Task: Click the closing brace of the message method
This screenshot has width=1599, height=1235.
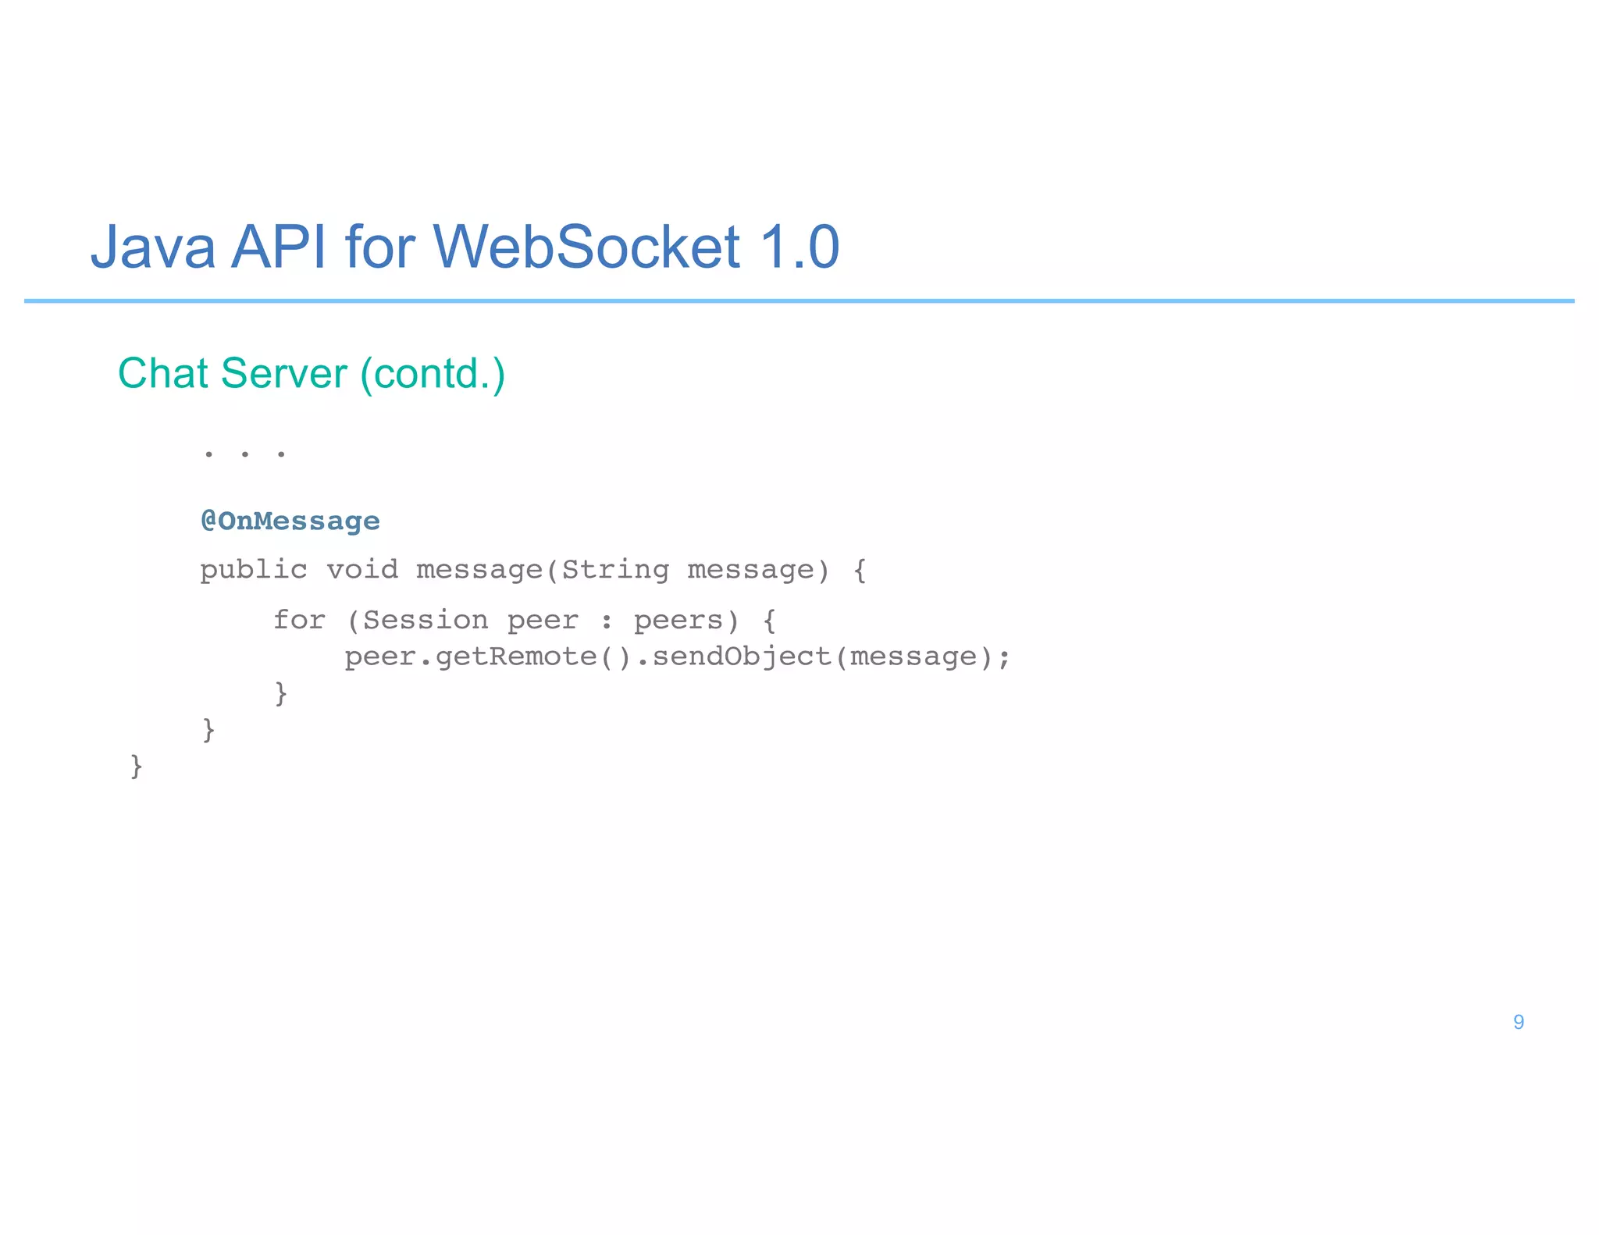Action: (x=208, y=730)
